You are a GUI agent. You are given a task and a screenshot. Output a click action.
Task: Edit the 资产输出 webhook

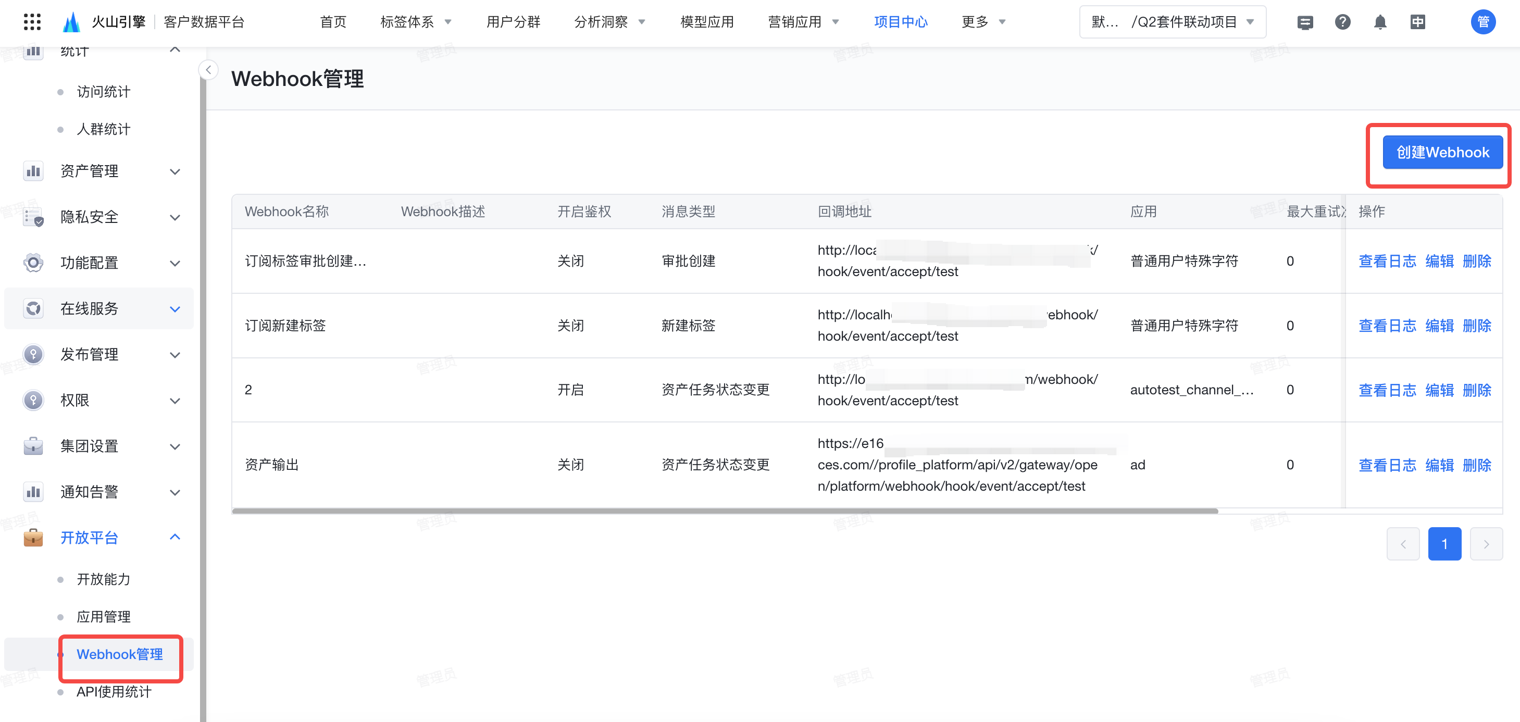click(x=1439, y=465)
